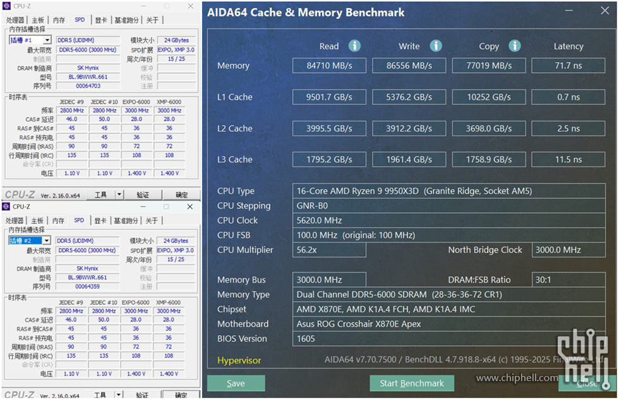Click the CPU Multiplier value 56.2x
This screenshot has width=619, height=400.
tap(329, 250)
